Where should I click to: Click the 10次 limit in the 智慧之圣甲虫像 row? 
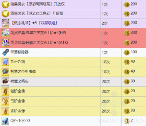pos(106,72)
